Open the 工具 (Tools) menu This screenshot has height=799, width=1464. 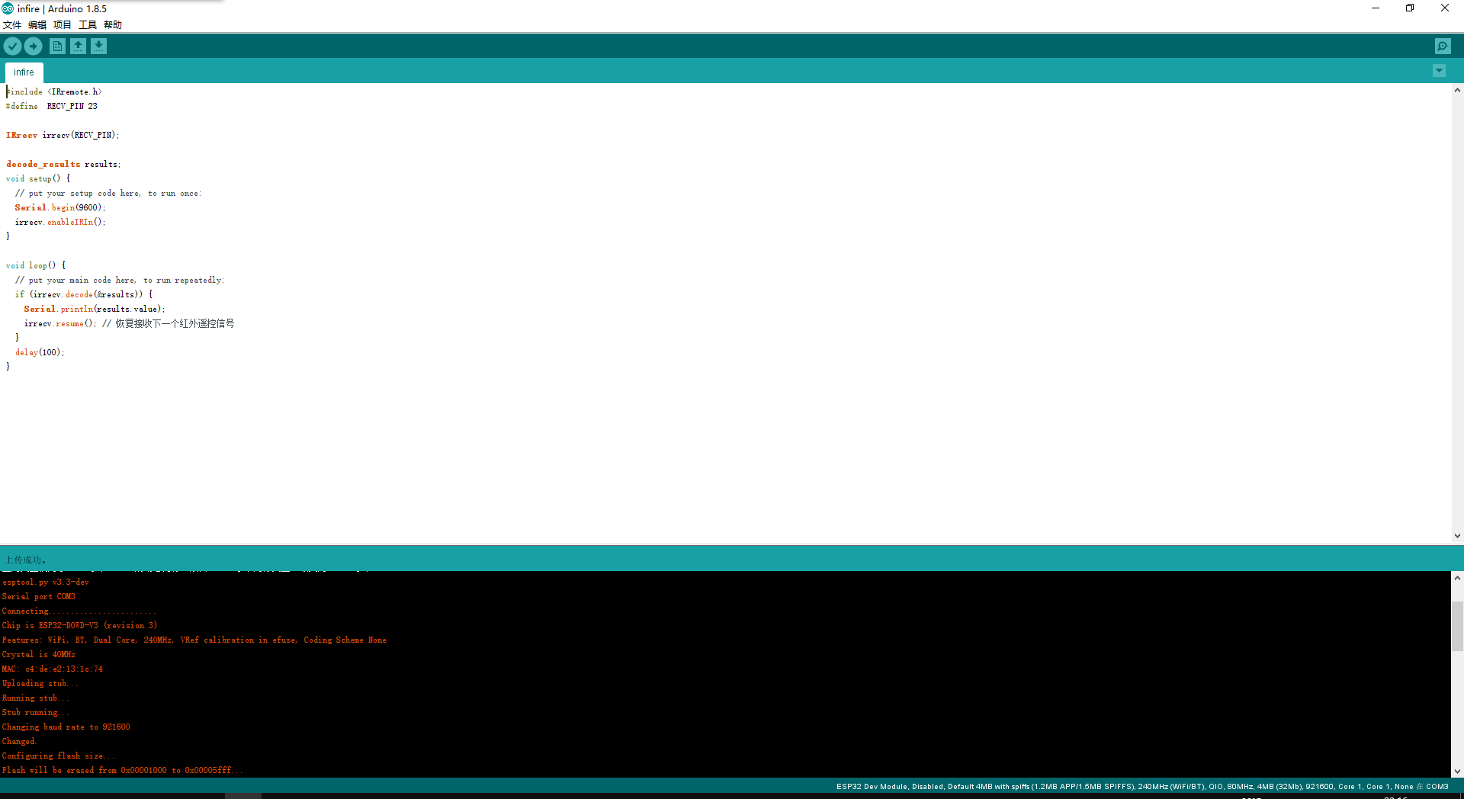(88, 25)
